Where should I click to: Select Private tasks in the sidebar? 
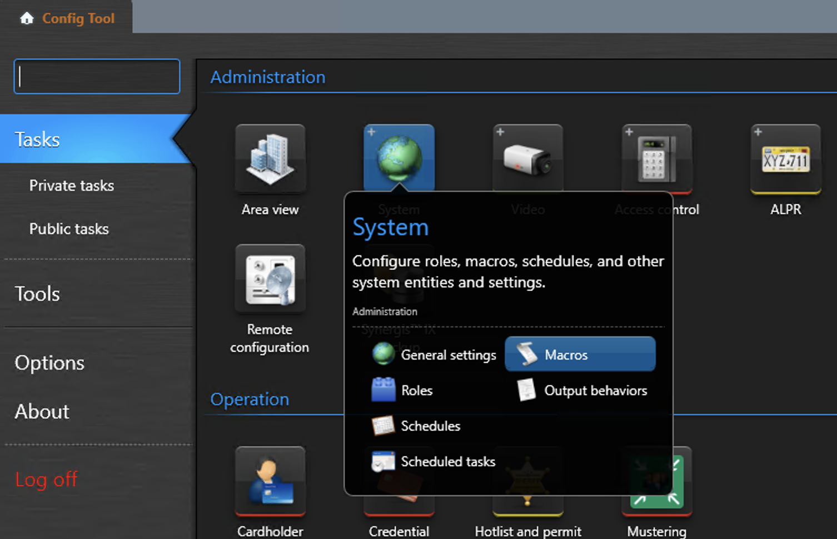(x=72, y=186)
